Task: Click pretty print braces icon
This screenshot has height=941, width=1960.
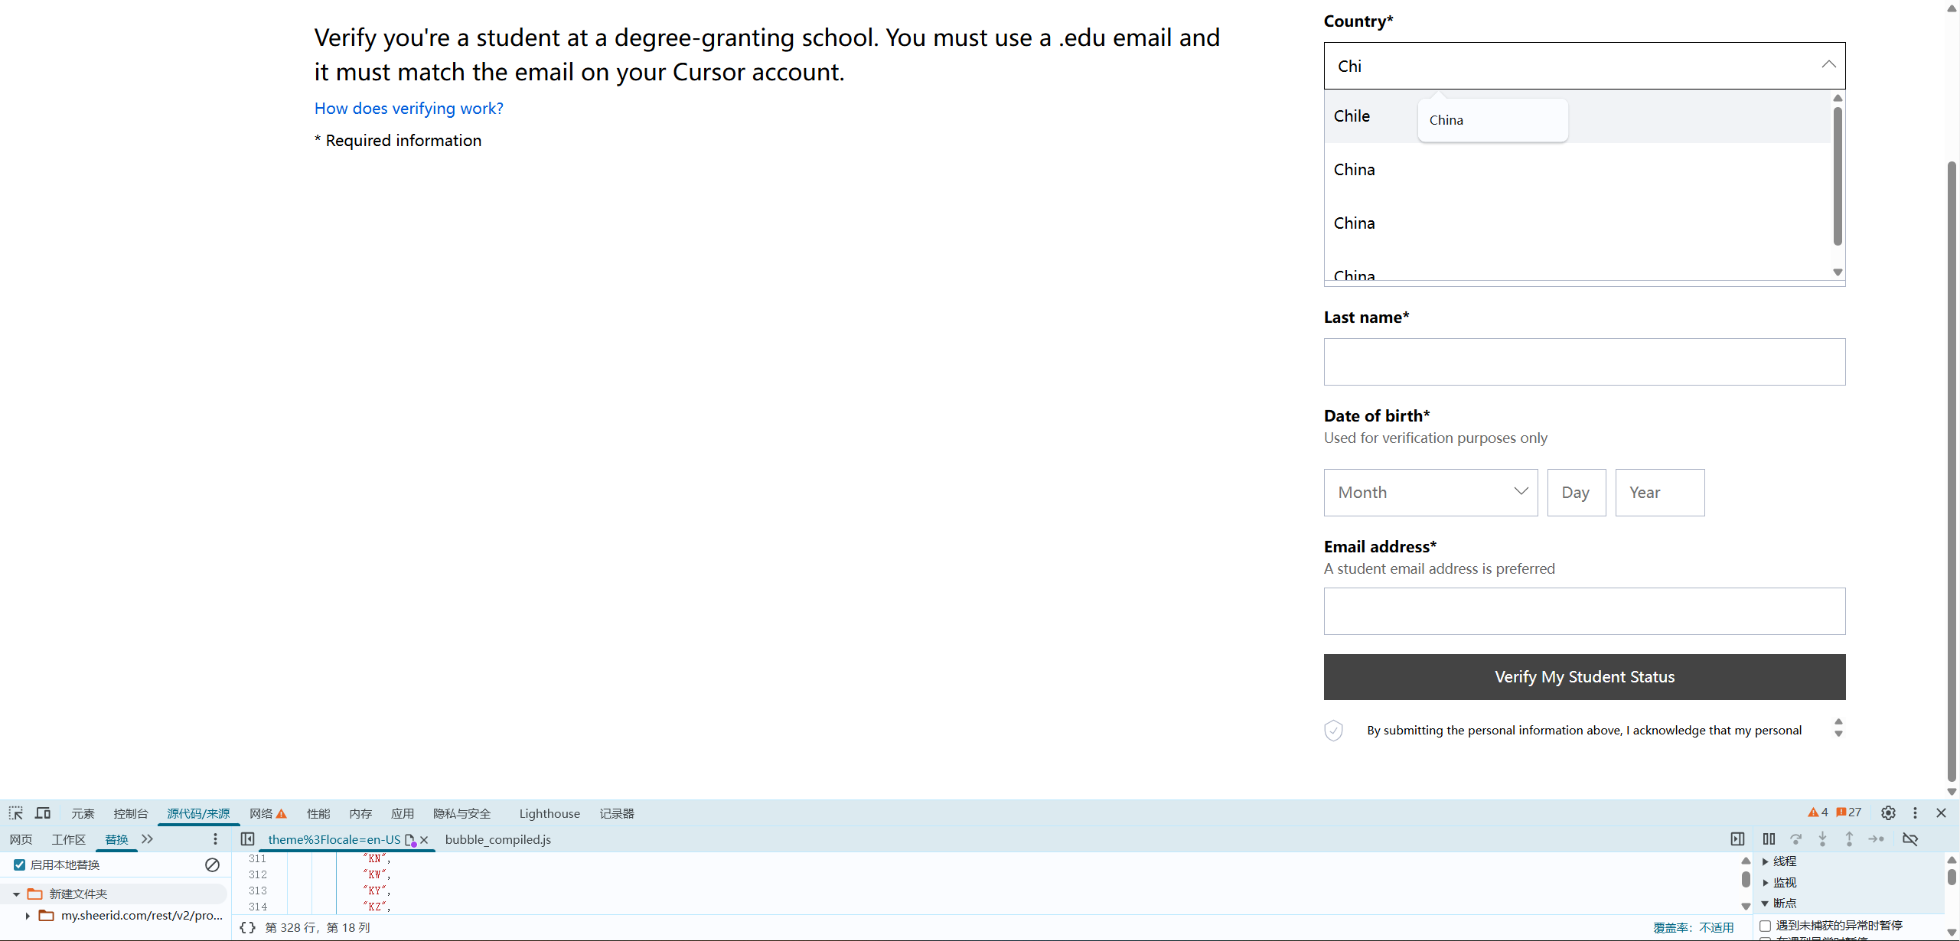Action: click(247, 927)
